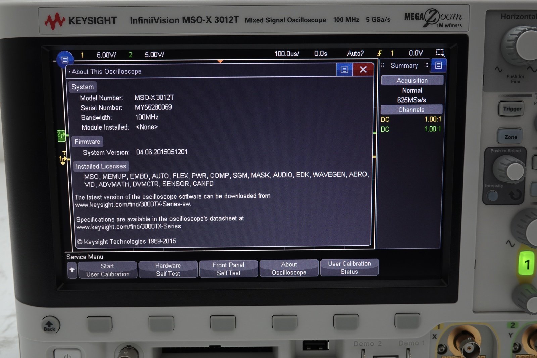537x358 pixels.
Task: Push the softkey below Front Panel Self Test
Action: click(223, 323)
